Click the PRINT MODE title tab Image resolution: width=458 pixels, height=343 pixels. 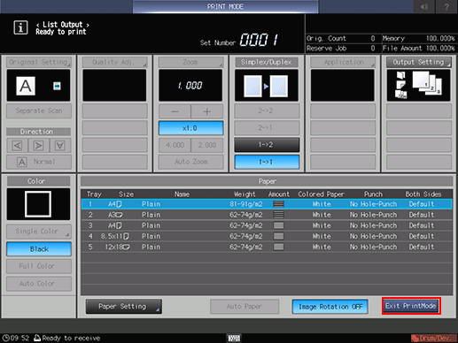click(x=225, y=6)
